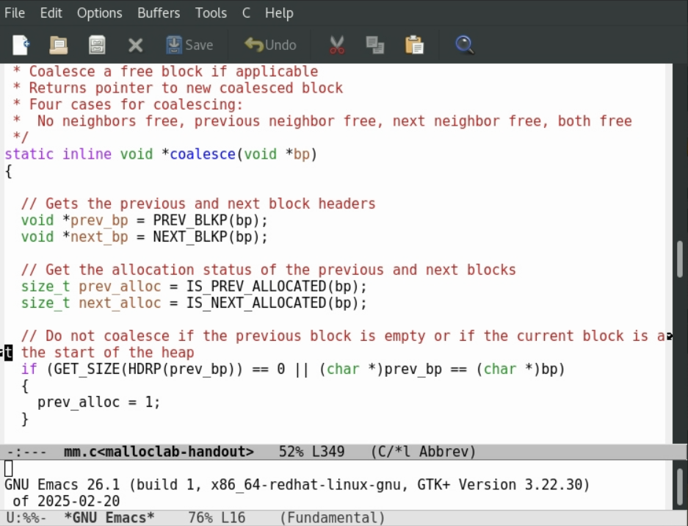This screenshot has height=526, width=688.
Task: Copy selection using the toolbar copy icon
Action: coord(375,45)
